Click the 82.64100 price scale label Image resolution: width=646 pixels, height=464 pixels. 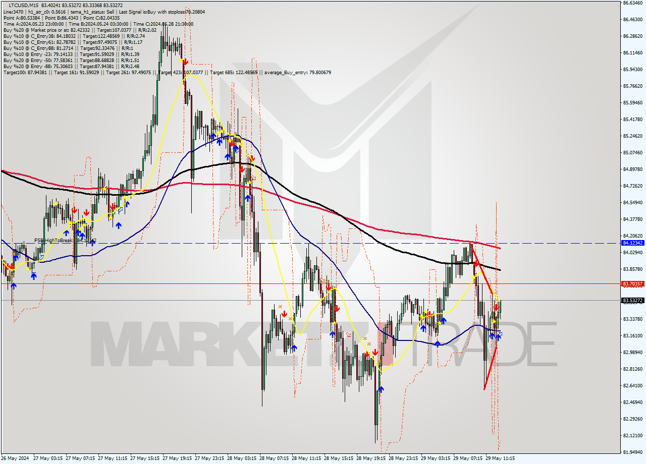(x=633, y=386)
